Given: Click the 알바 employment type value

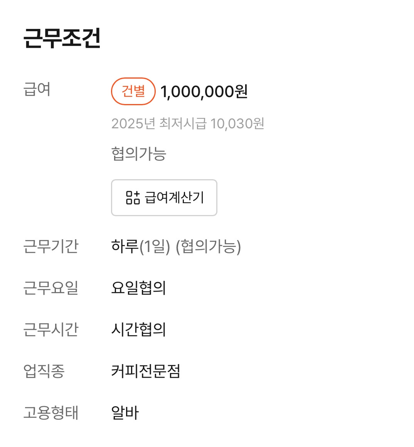Looking at the screenshot, I should click(x=125, y=412).
